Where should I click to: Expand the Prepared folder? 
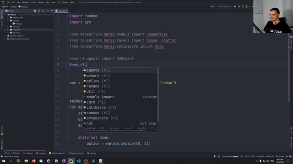8,30
